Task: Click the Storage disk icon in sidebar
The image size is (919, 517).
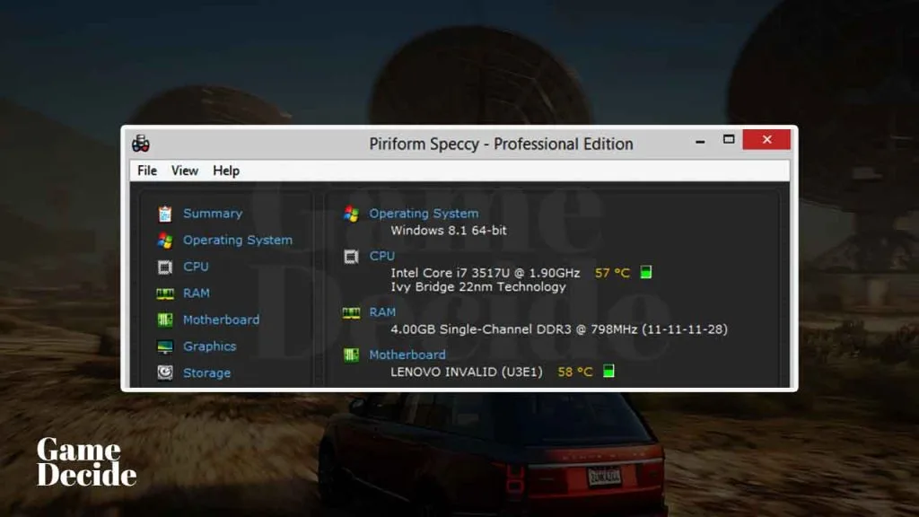Action: pos(165,372)
